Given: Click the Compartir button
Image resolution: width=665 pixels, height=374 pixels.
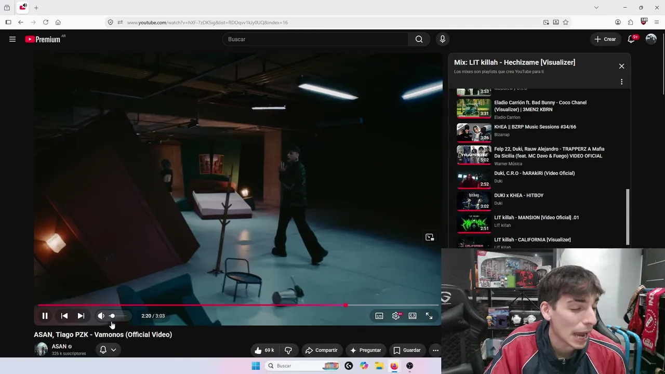Looking at the screenshot, I should [x=322, y=350].
